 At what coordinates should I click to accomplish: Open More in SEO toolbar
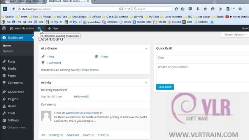click(188, 22)
